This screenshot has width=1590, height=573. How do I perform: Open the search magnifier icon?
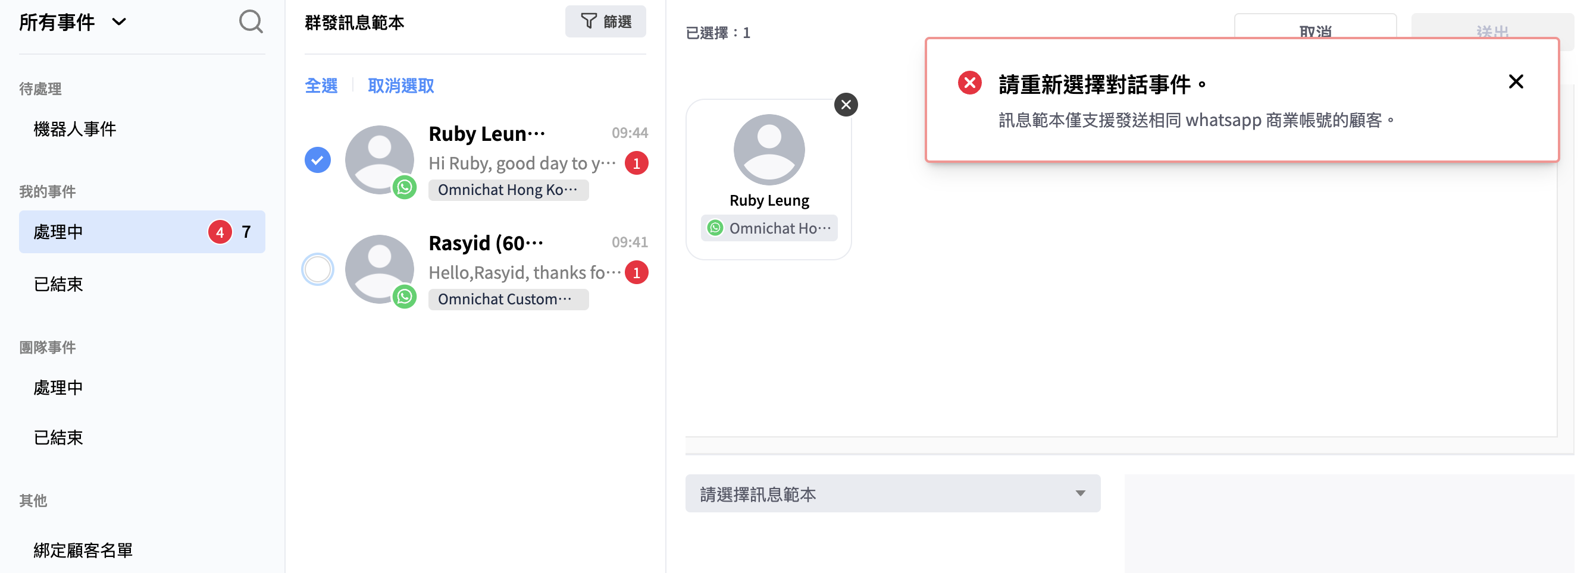tap(251, 22)
